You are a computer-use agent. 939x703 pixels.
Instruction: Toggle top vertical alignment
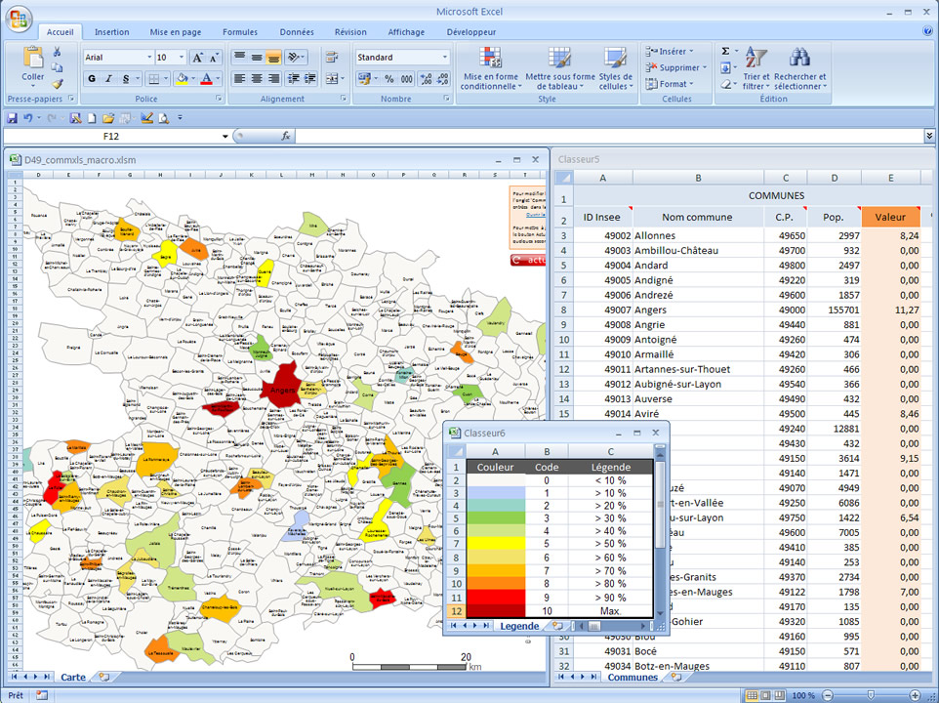(x=239, y=58)
